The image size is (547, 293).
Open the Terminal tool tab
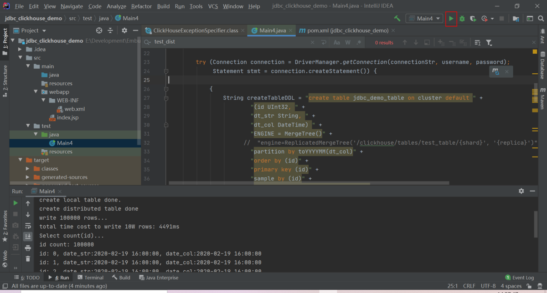point(90,278)
